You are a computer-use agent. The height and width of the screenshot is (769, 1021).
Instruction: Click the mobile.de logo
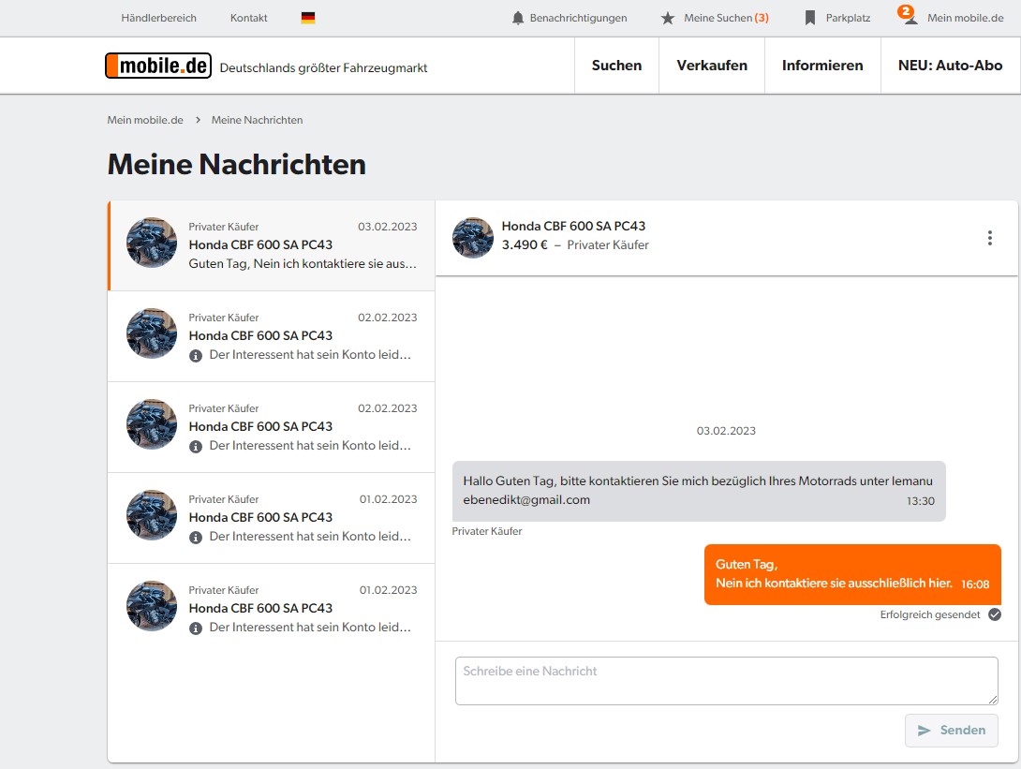(158, 66)
